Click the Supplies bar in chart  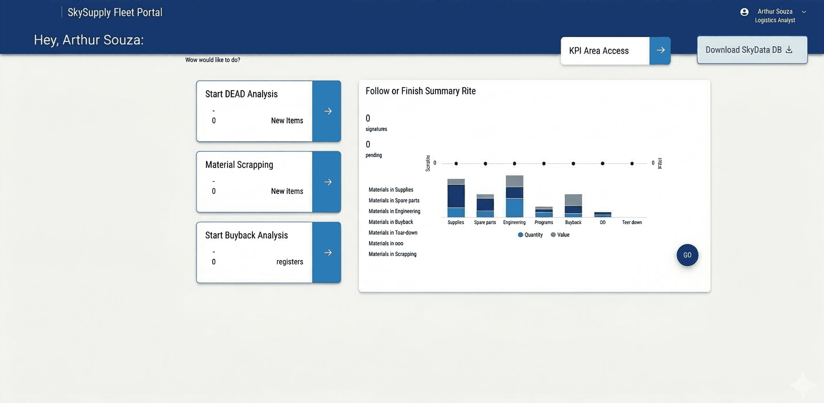click(x=456, y=198)
